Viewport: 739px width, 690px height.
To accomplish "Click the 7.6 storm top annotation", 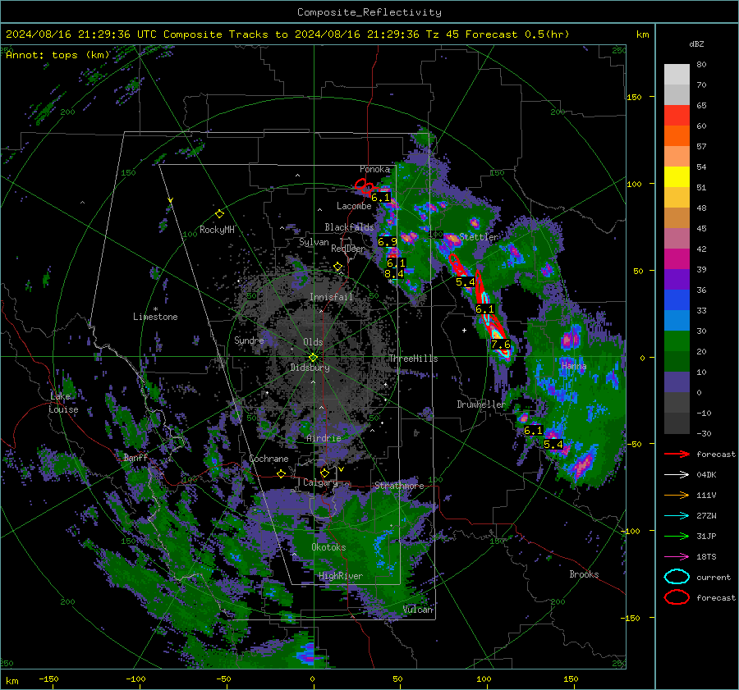I will (x=501, y=345).
